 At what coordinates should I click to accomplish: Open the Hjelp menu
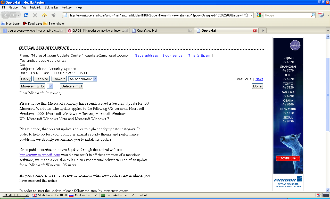coord(79,7)
